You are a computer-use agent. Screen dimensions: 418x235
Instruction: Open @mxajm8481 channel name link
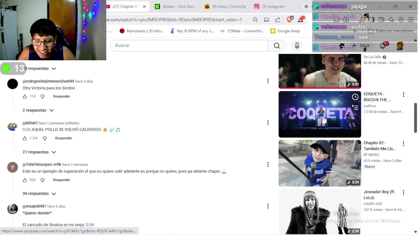click(34, 206)
